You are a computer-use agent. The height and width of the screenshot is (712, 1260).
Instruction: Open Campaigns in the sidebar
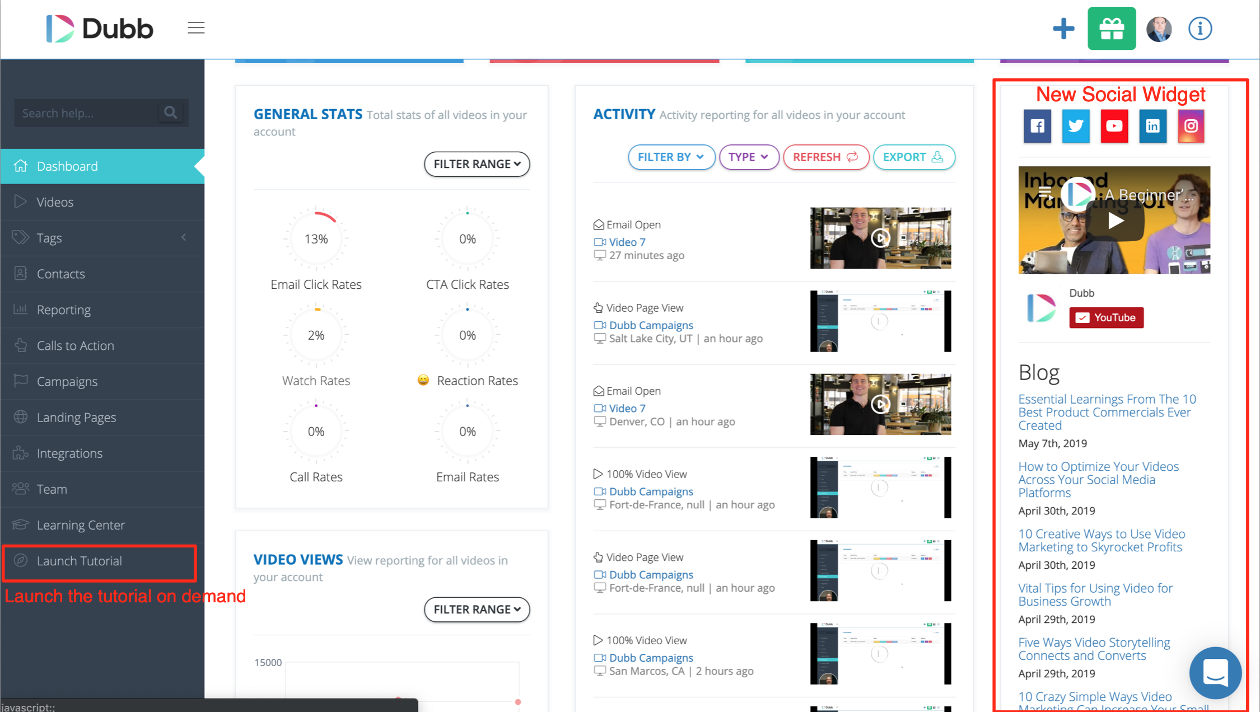(102, 381)
